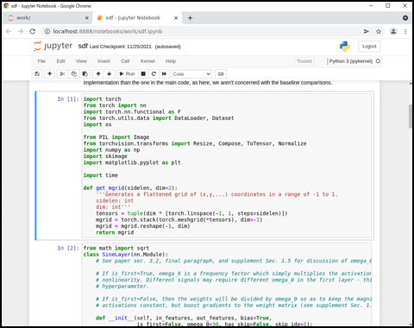
Task: Open the Kernel menu
Action: (147, 61)
